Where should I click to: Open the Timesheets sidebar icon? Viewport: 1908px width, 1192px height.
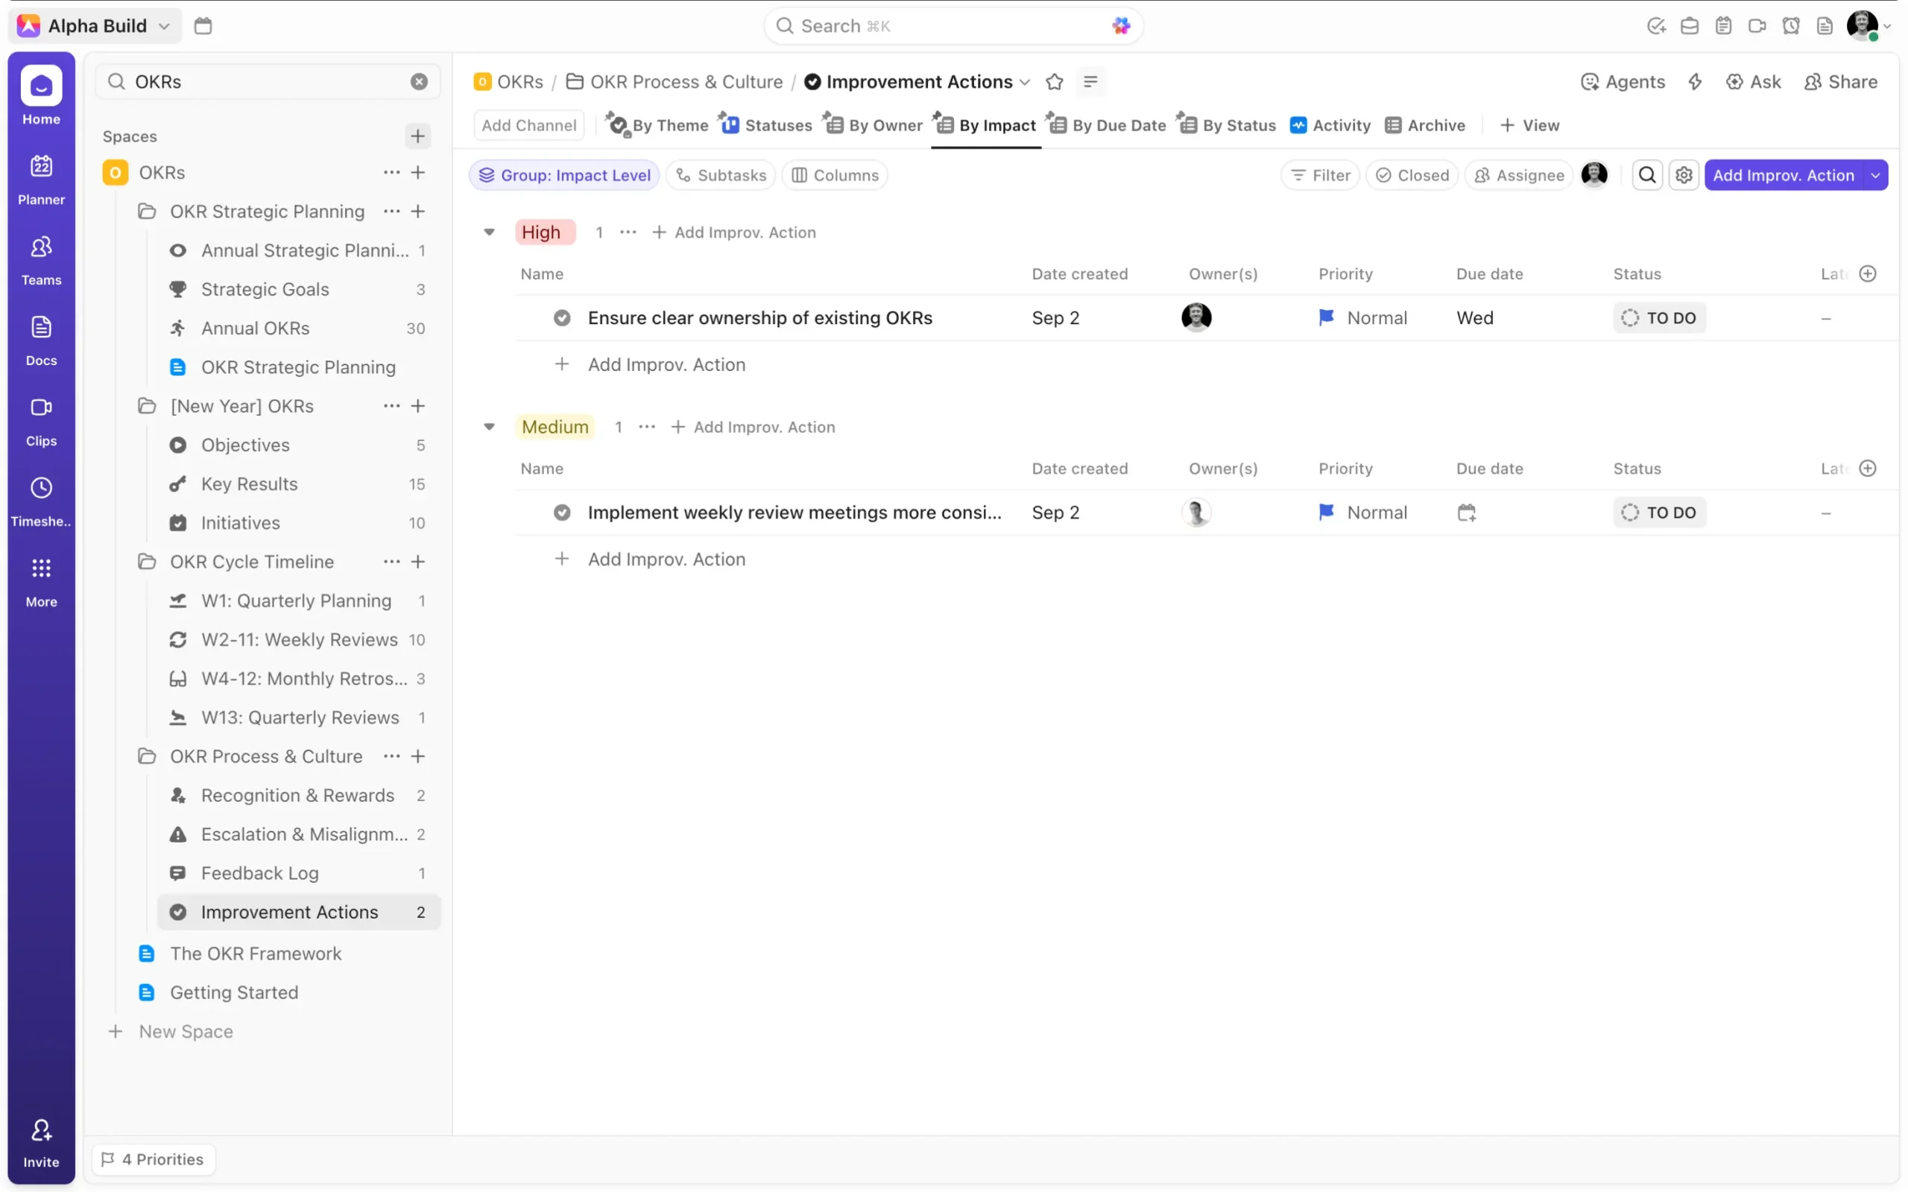41,501
